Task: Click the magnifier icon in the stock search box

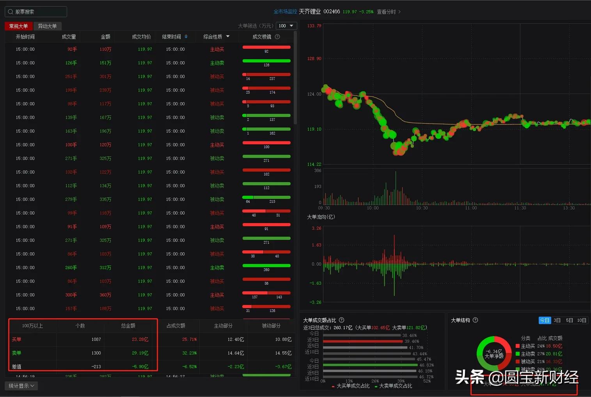Action: (x=11, y=11)
